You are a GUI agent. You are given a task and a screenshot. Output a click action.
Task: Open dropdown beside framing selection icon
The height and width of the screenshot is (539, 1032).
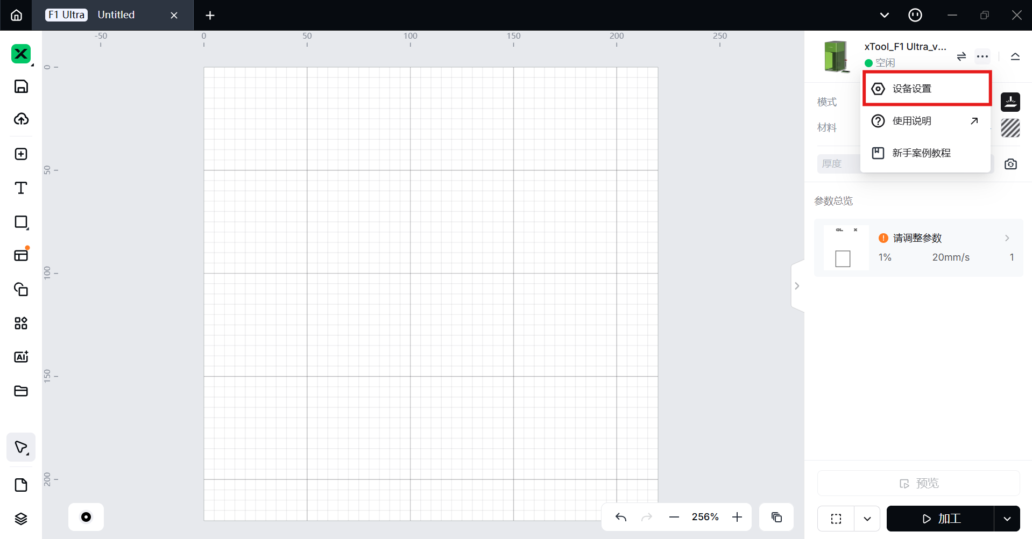[x=867, y=519]
